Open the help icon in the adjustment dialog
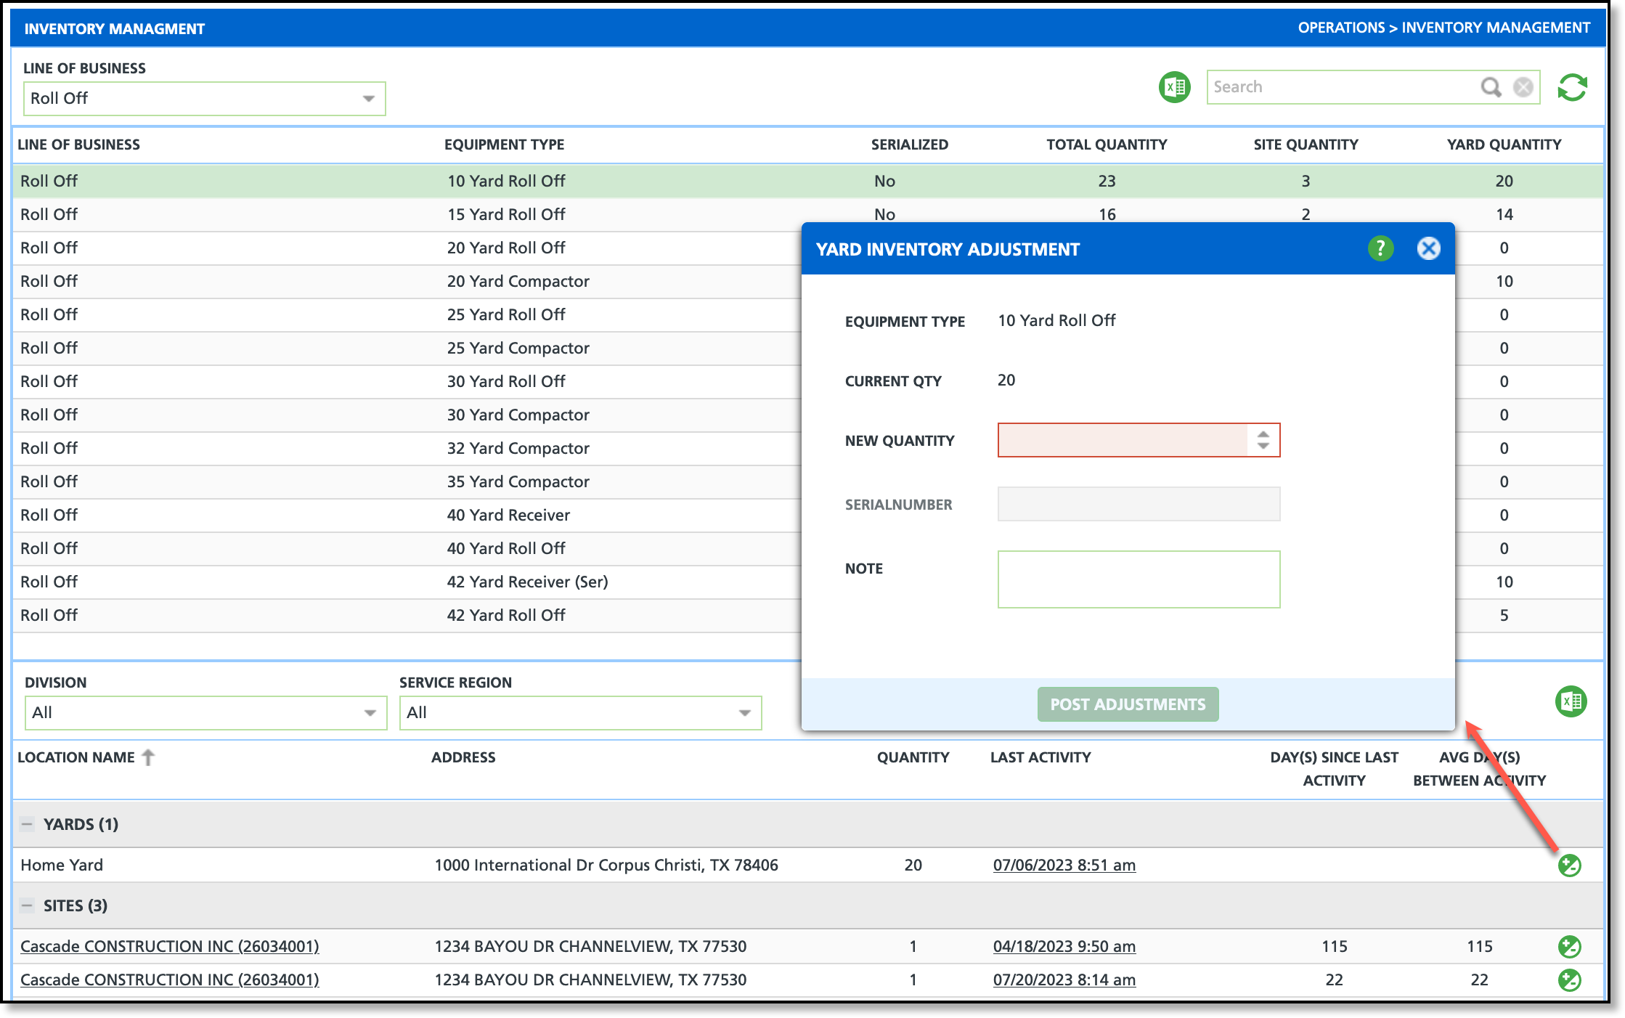The image size is (1625, 1018). click(1380, 249)
